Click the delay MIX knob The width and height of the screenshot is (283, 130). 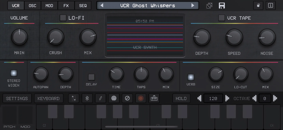click(166, 74)
